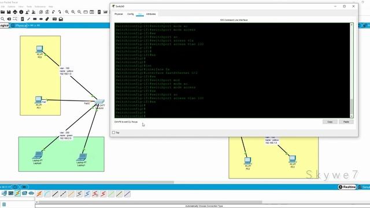Click the CLI scrollbar down arrow
The width and height of the screenshot is (370, 208).
(351, 116)
